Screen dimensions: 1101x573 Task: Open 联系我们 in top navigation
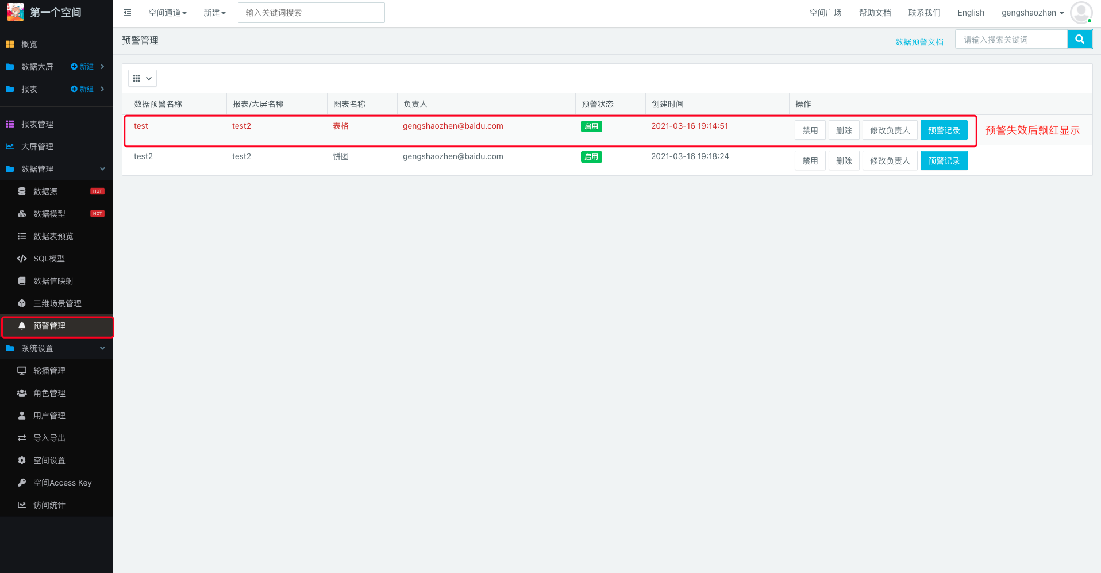click(x=924, y=13)
